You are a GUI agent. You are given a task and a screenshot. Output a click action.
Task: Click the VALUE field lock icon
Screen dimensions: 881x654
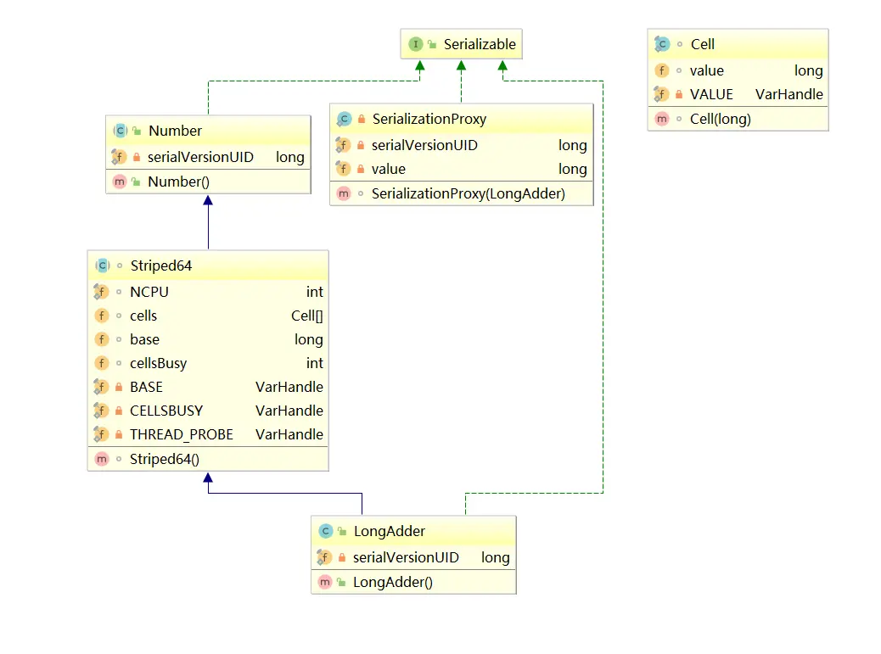[679, 94]
